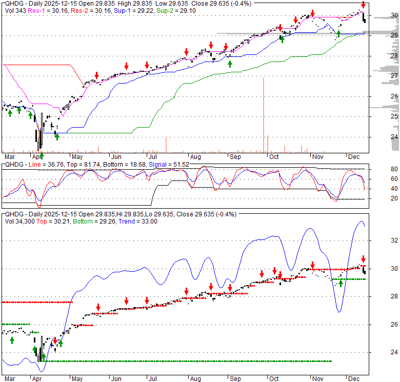400x382 pixels.
Task: Click the green buy arrow in November, bottom chart
Action: (341, 282)
